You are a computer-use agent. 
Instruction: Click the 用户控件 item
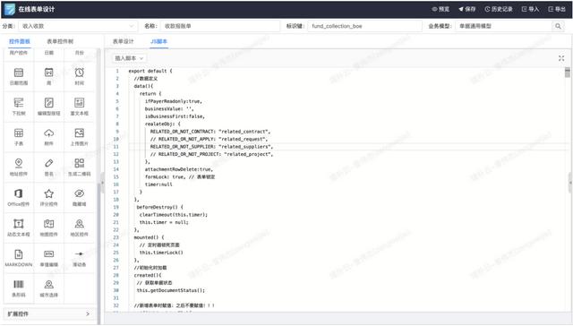pyautogui.click(x=19, y=53)
